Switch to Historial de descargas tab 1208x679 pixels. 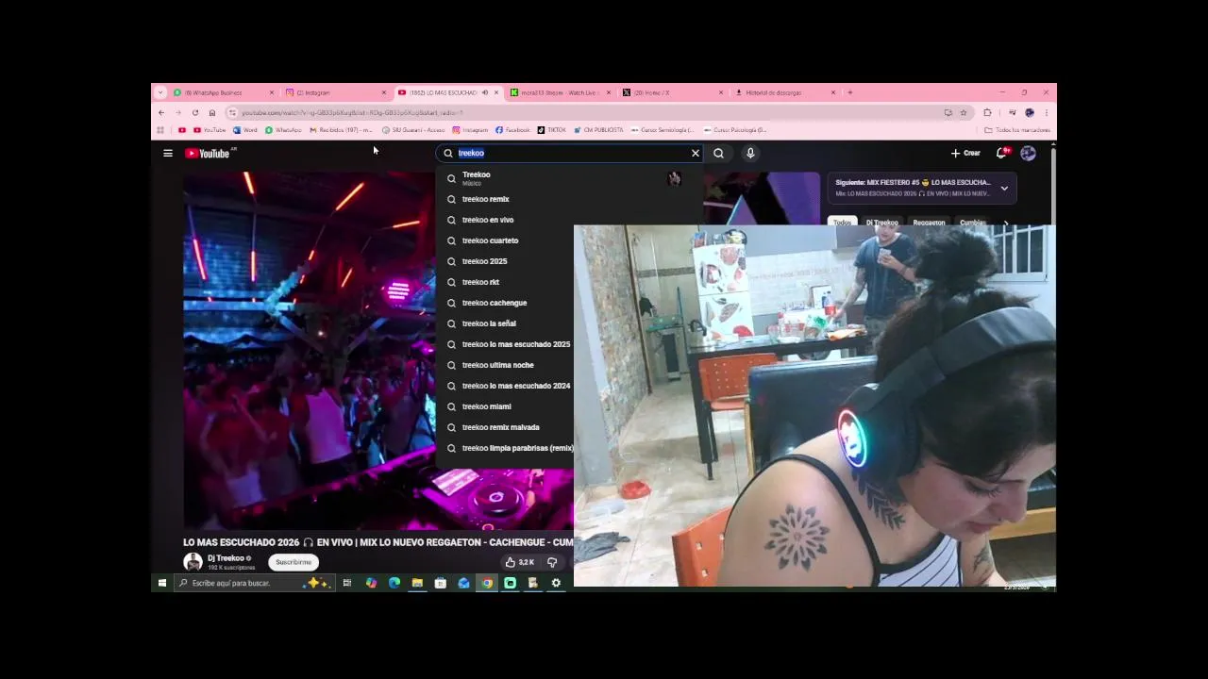[784, 92]
